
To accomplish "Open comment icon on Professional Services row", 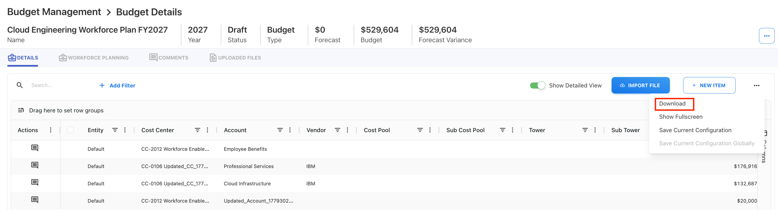I will (x=35, y=165).
